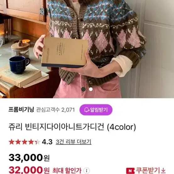The width and height of the screenshot is (174, 174).
Task: Tap the first red rating star
Action: [x=12, y=142]
